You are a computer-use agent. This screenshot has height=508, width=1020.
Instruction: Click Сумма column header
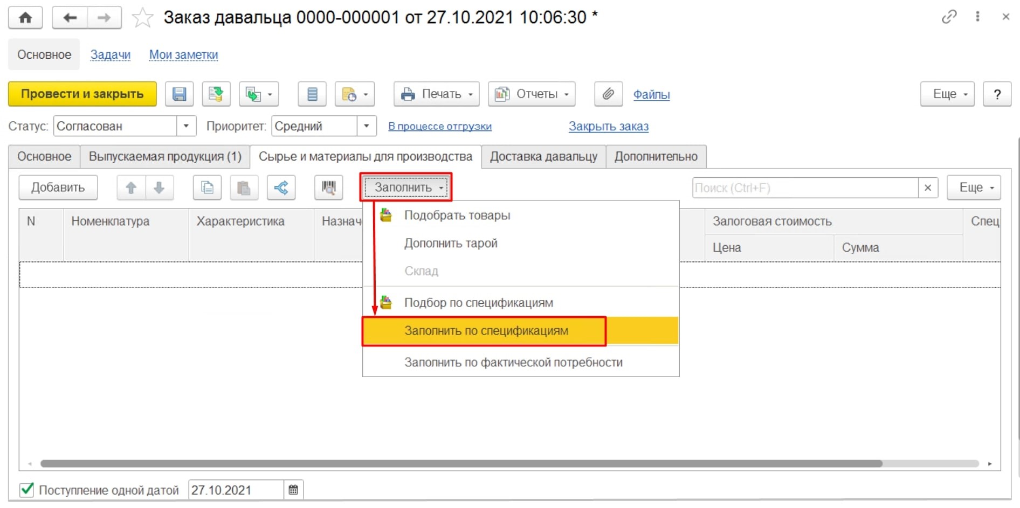click(898, 248)
